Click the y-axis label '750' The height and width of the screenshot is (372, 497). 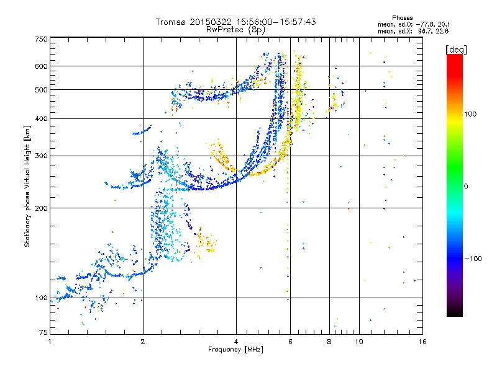41,39
